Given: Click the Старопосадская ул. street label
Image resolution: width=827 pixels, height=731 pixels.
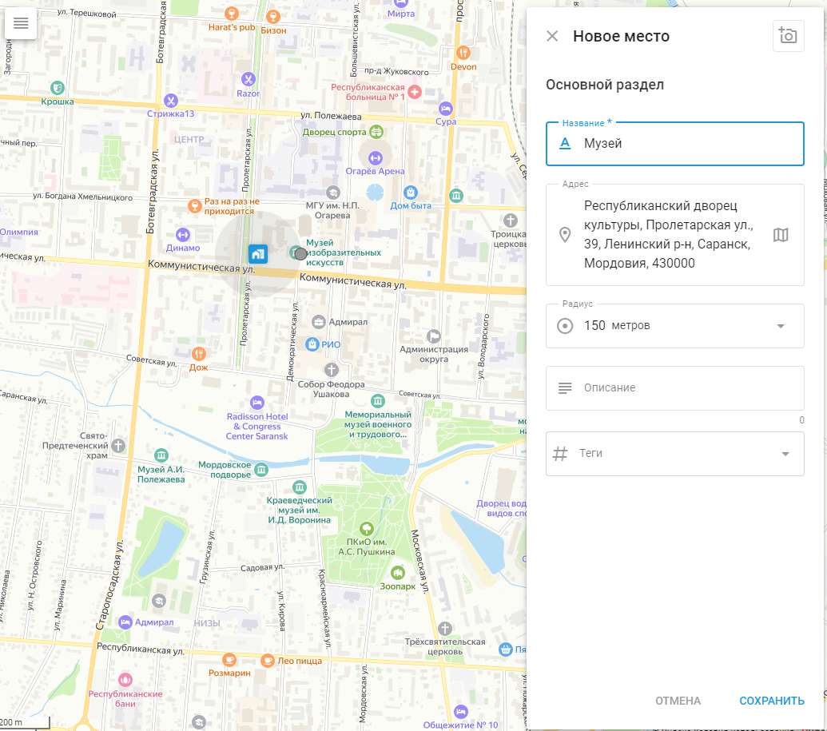Looking at the screenshot, I should click(109, 585).
